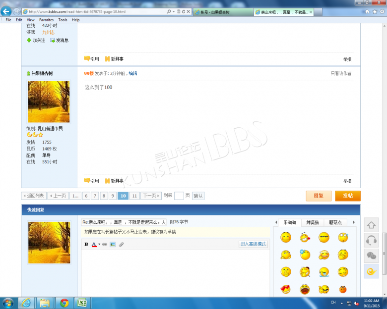The width and height of the screenshot is (387, 309).
Task: Click the attachment paperclip icon
Action: 121,244
